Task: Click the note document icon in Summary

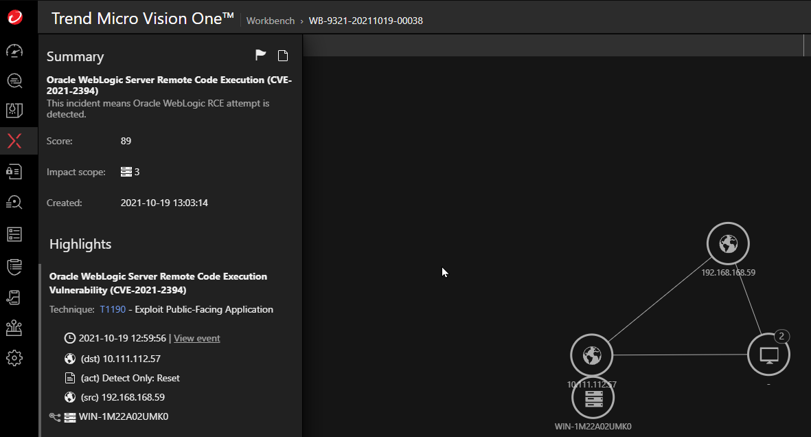Action: (283, 56)
